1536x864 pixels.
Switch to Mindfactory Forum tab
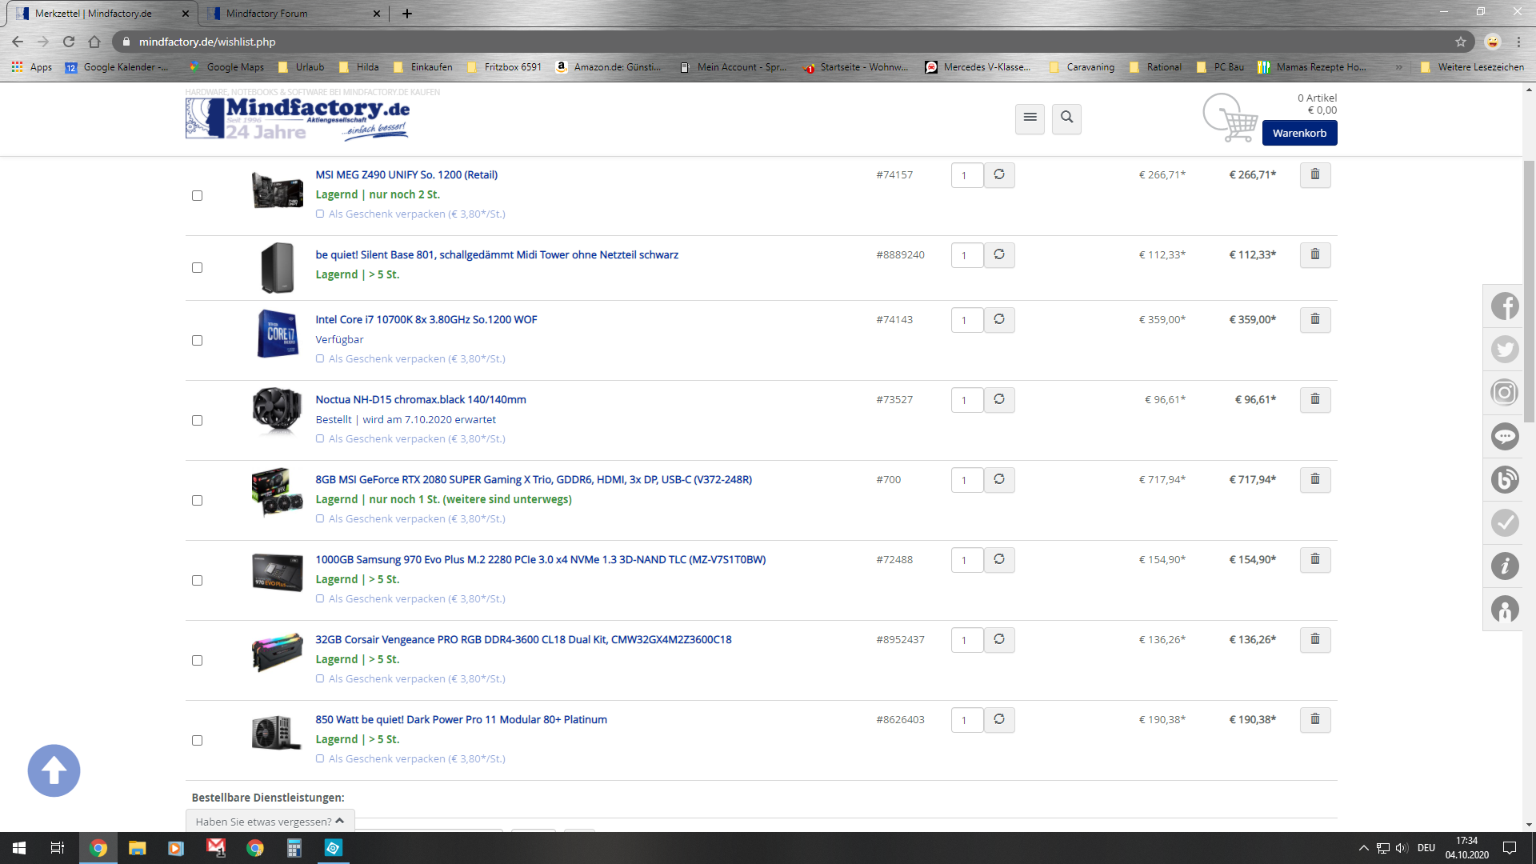click(x=292, y=14)
